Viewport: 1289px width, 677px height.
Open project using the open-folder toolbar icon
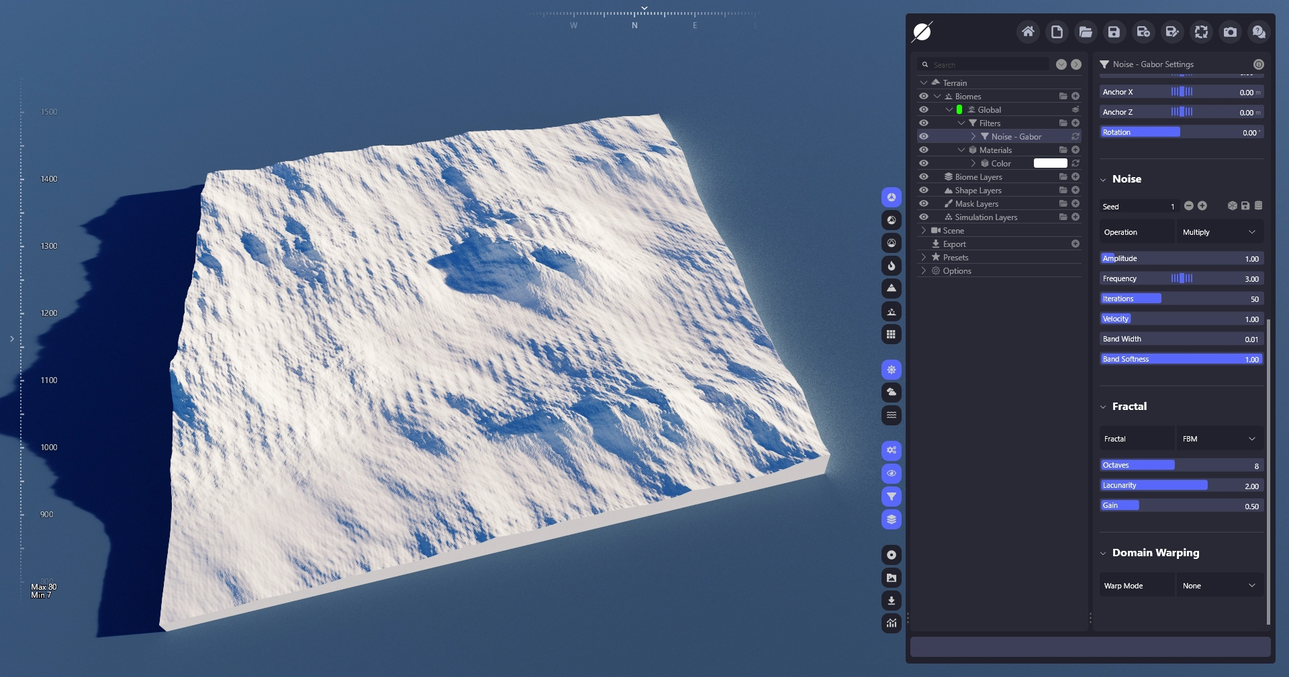[1086, 32]
